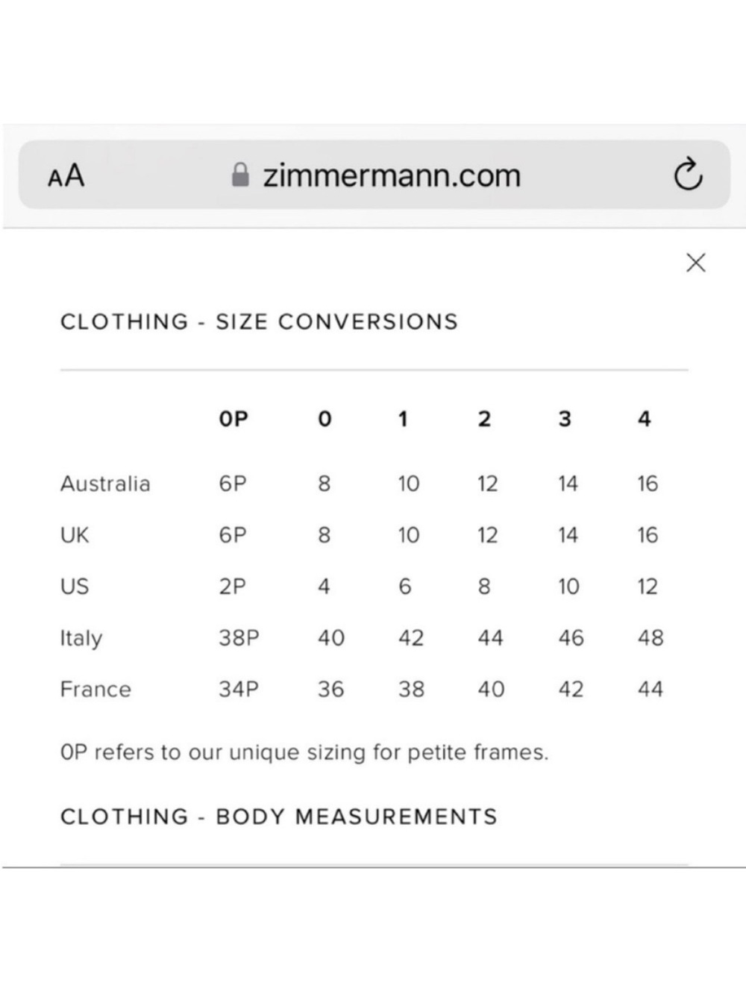Select the UK row label
The width and height of the screenshot is (746, 995).
75,535
